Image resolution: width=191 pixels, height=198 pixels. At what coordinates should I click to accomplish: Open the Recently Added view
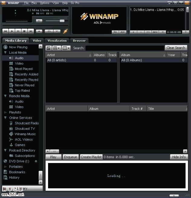[26, 74]
